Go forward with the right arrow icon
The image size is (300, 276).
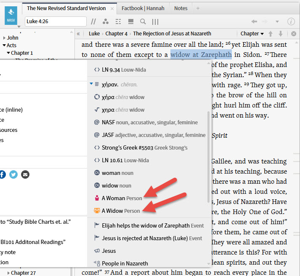click(265, 21)
